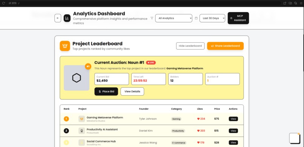Click the red LIVE badge
Viewport: 304px width, 147px height.
pyautogui.click(x=151, y=63)
